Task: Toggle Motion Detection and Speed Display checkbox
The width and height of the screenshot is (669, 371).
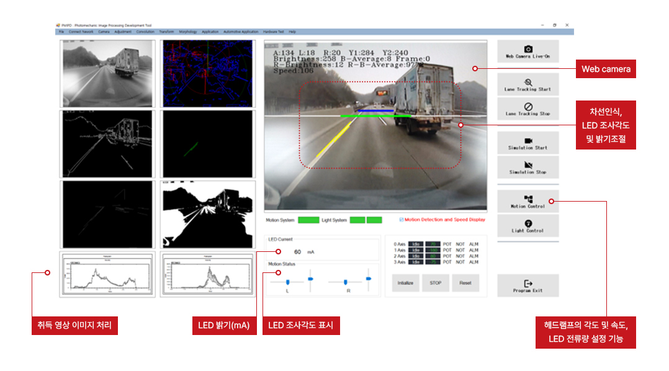Action: point(402,220)
